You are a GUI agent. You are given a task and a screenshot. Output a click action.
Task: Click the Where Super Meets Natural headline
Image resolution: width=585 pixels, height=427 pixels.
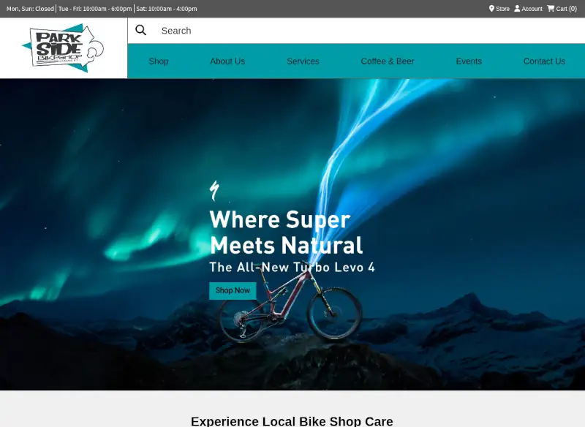(286, 233)
